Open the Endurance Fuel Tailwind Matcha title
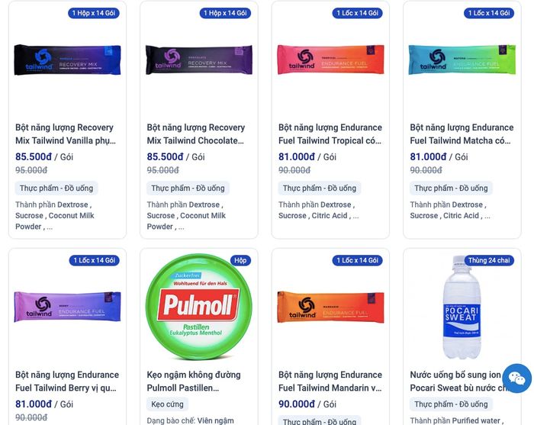534x425 pixels. coord(462,134)
